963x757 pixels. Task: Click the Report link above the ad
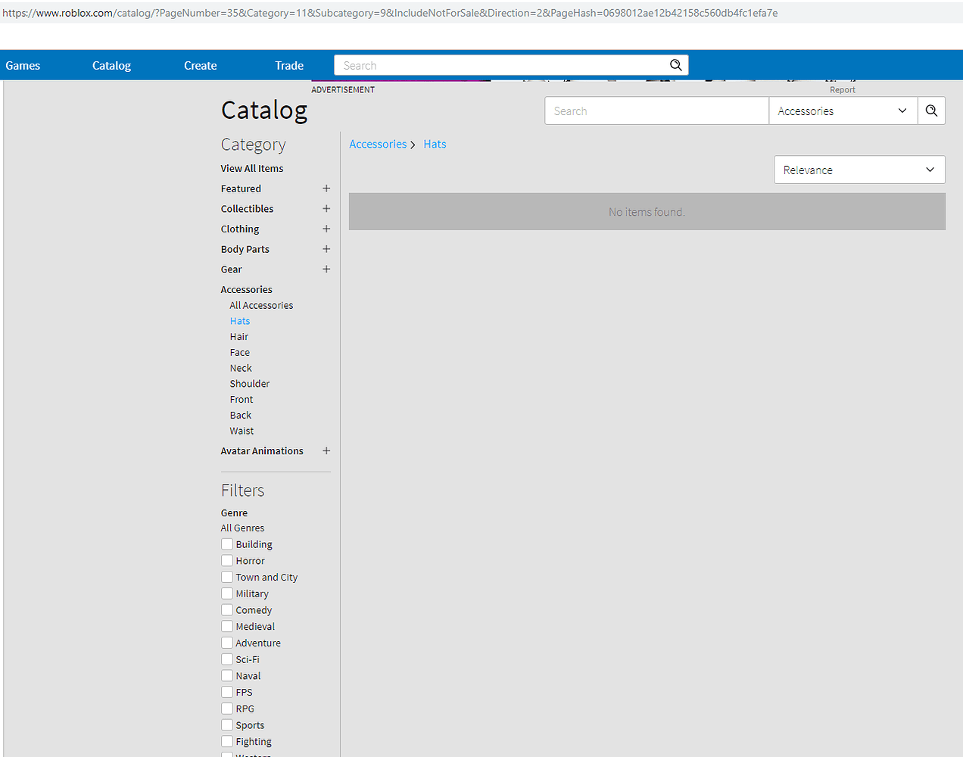tap(842, 89)
